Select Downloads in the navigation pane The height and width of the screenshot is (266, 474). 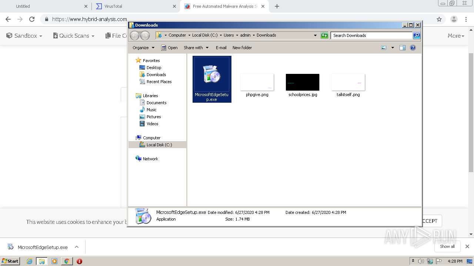[153, 75]
